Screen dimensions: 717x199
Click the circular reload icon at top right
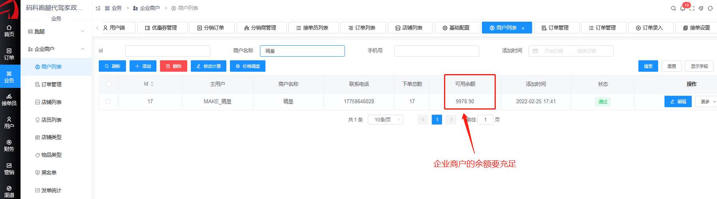coord(710,8)
